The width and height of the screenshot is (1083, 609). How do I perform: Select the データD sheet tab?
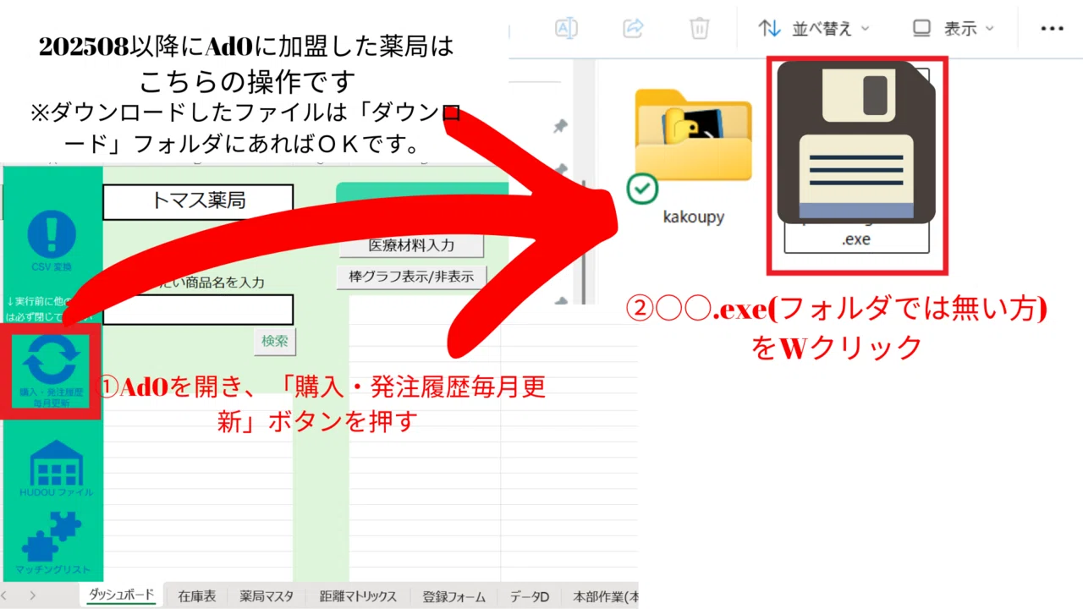click(530, 596)
